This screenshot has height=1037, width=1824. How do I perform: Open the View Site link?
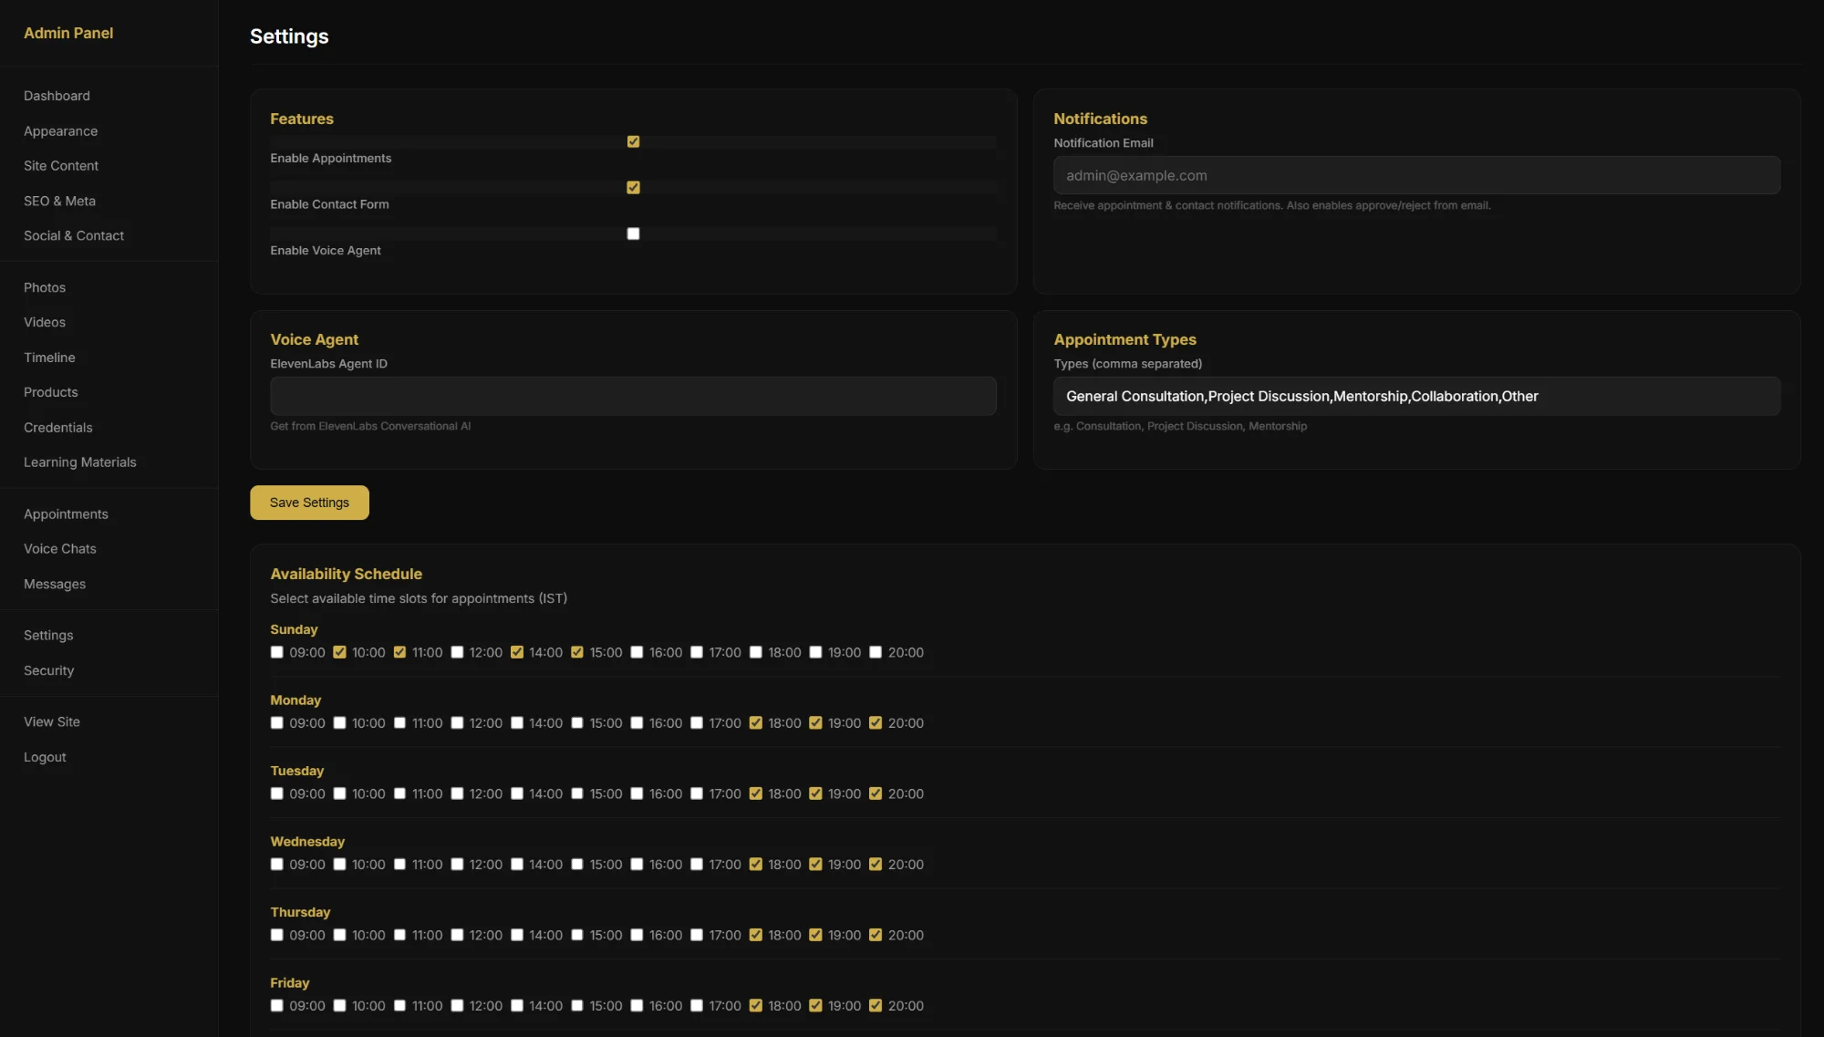pos(52,721)
